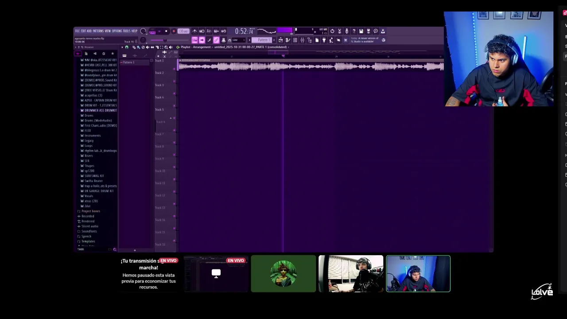Open the ADD menu
This screenshot has height=319, width=567.
click(89, 31)
